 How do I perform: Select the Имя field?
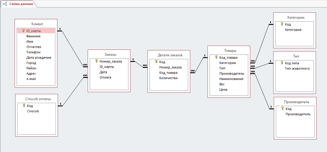pos(30,41)
